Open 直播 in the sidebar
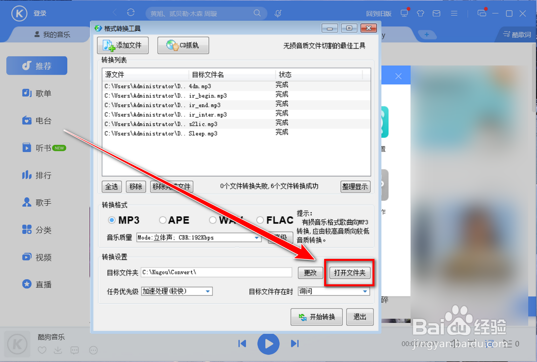Viewport: 537px width, 362px height. tap(37, 284)
